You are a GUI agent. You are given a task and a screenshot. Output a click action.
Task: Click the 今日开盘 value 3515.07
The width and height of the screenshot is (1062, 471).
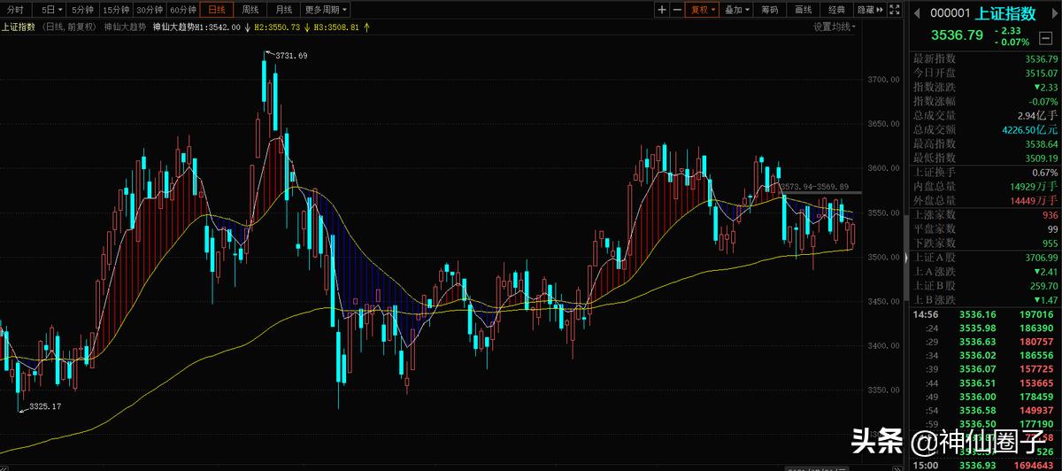pyautogui.click(x=1040, y=73)
